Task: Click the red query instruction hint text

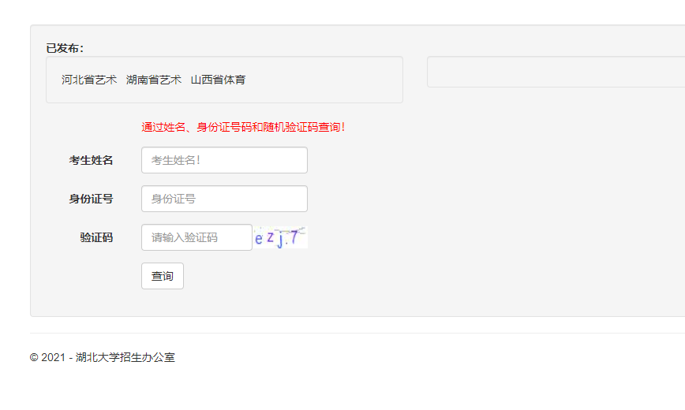Action: pos(243,127)
